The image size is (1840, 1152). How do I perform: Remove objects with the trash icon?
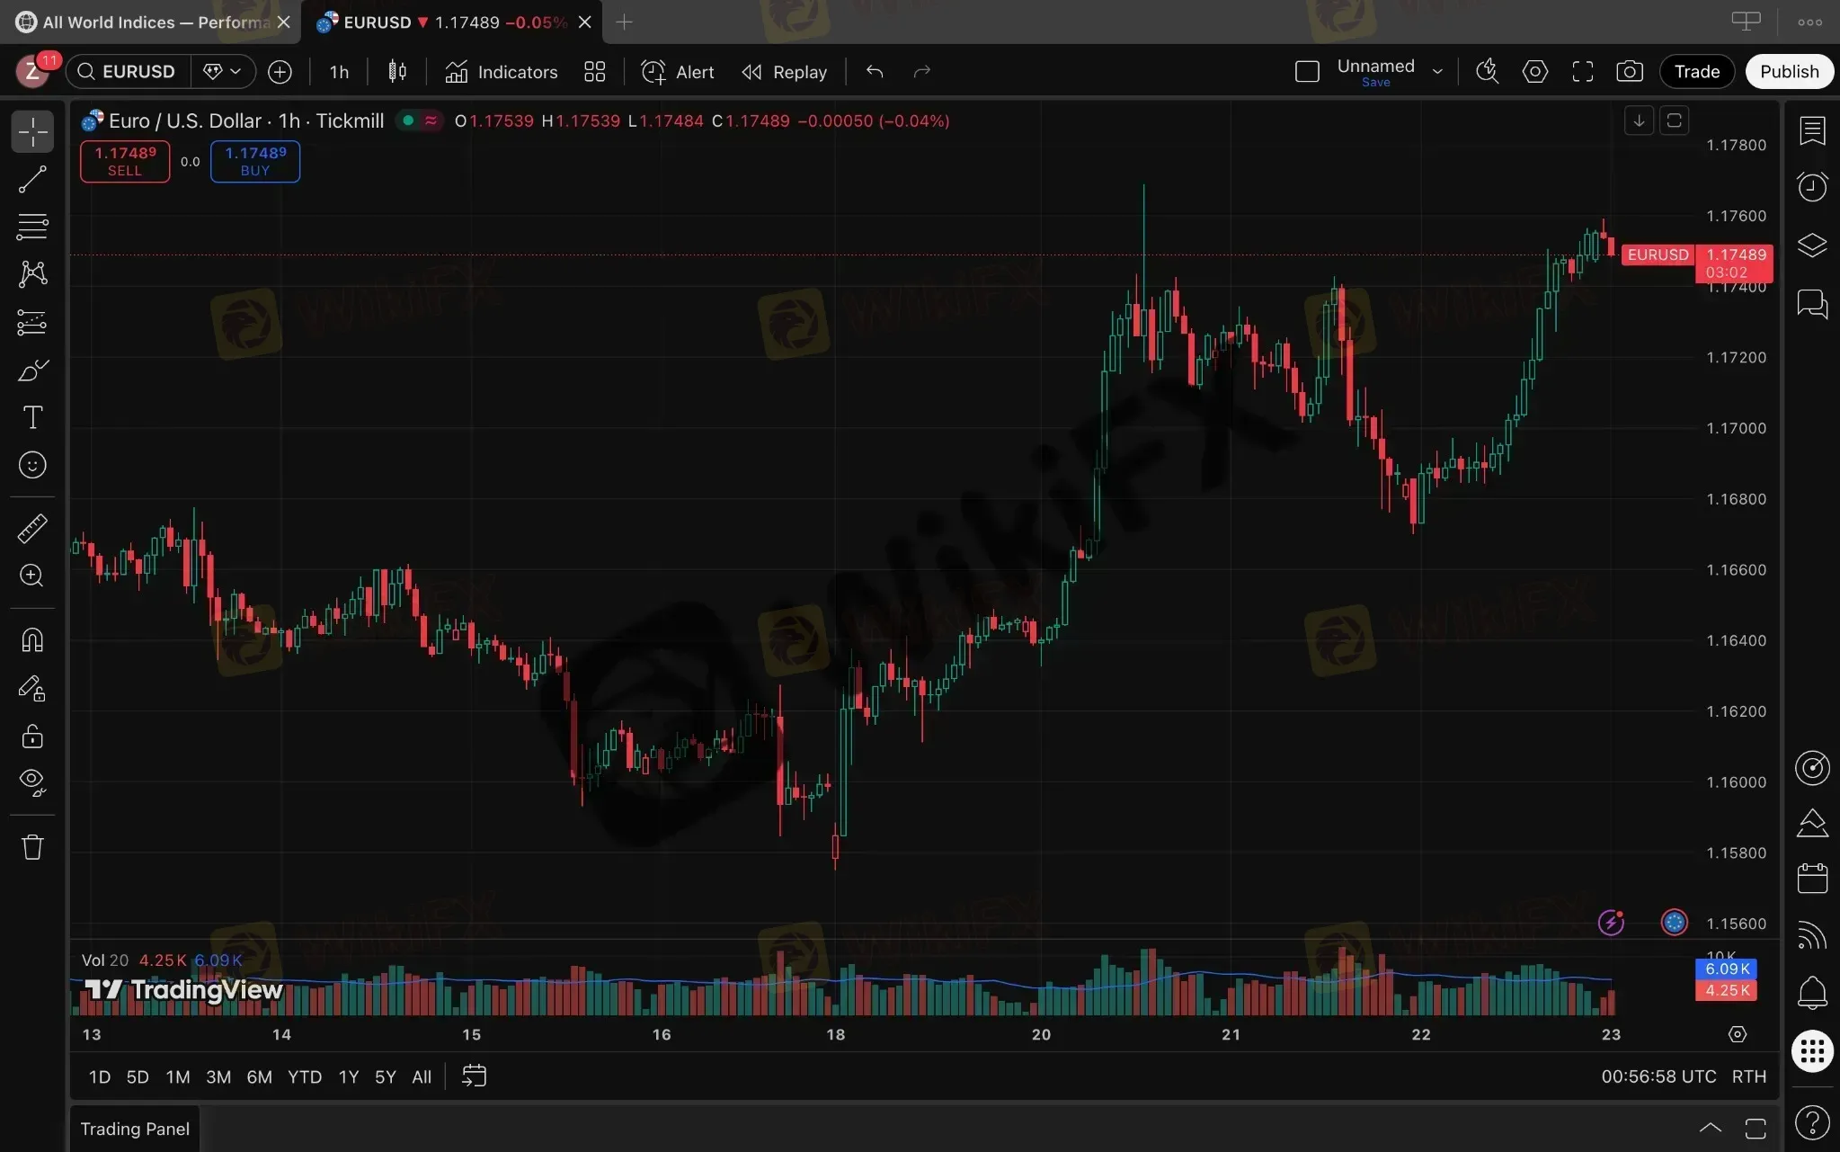coord(32,847)
